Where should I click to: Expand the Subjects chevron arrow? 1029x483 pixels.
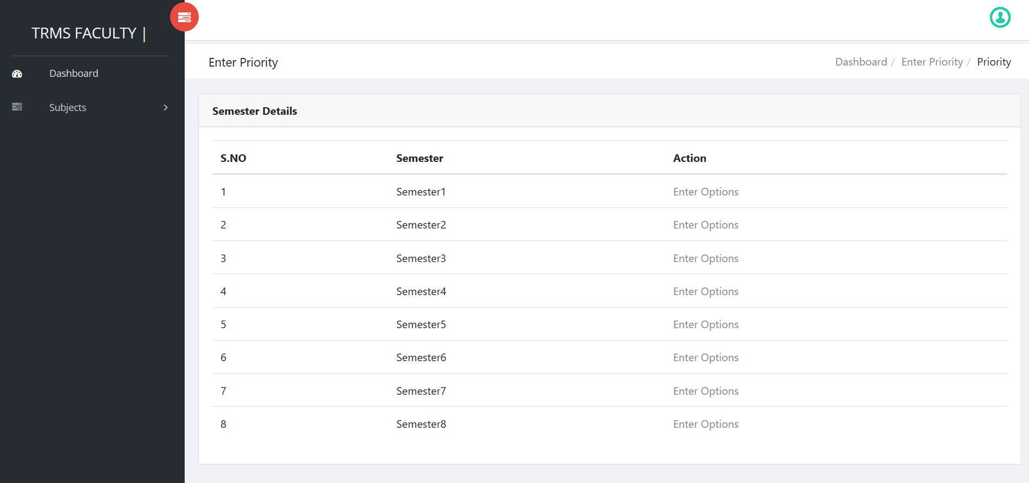point(166,108)
